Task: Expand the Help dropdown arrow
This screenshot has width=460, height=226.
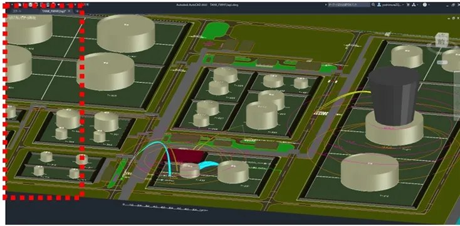Action: 429,5
